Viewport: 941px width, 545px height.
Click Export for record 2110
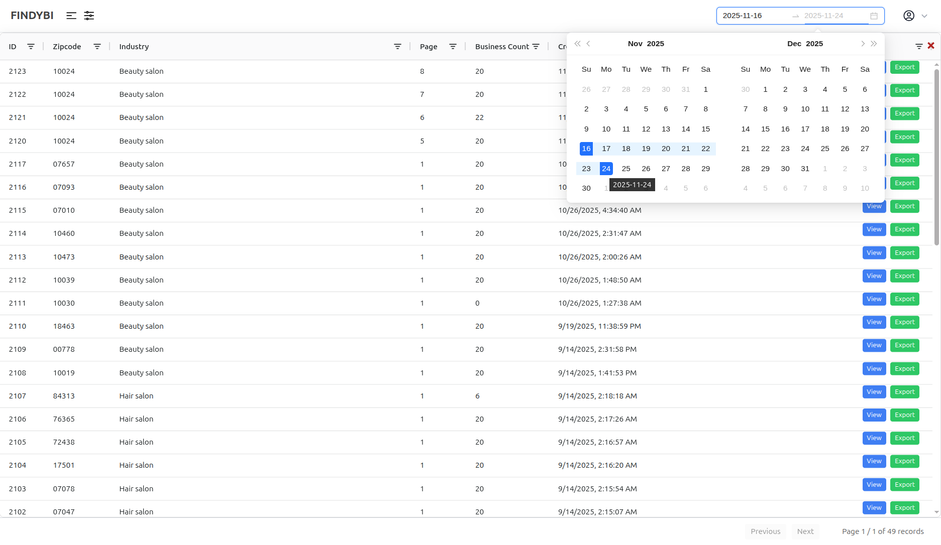coord(905,322)
